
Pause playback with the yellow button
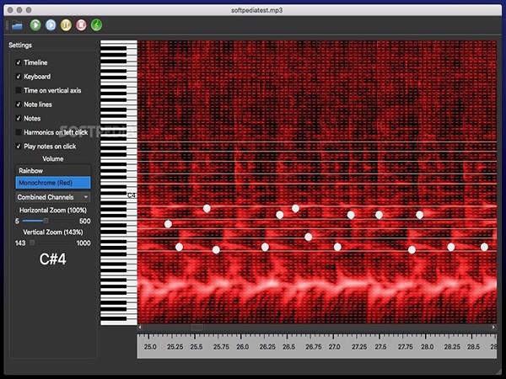point(66,25)
